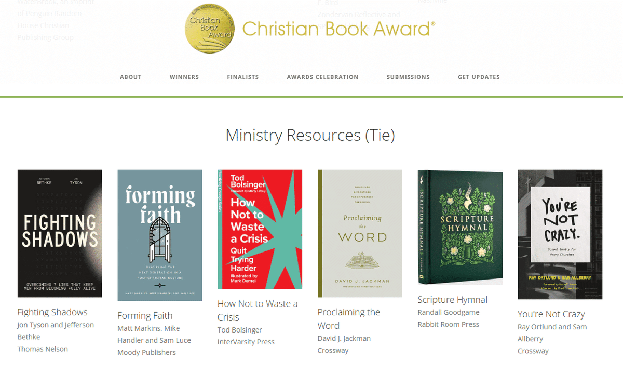Open the You're Not Crazy cover image

[560, 234]
